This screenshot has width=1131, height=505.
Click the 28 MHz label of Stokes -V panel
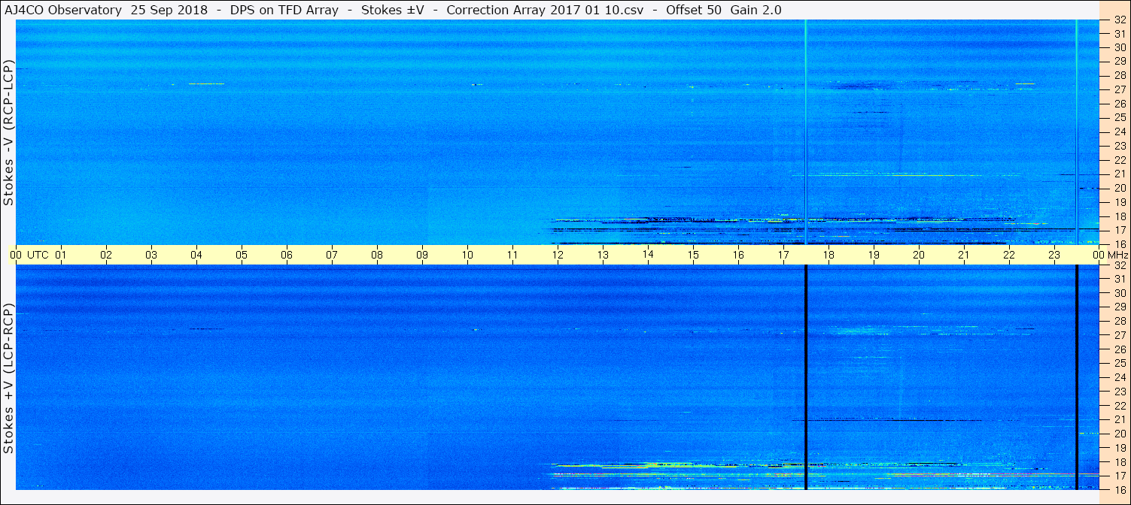tap(1119, 75)
